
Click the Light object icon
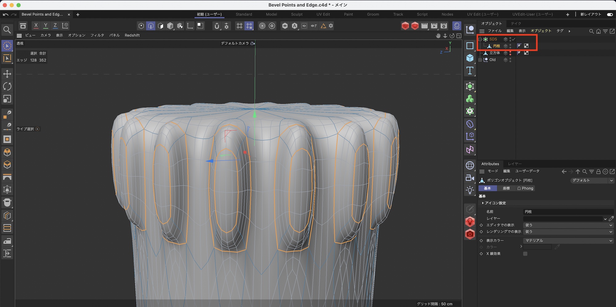pos(470,190)
